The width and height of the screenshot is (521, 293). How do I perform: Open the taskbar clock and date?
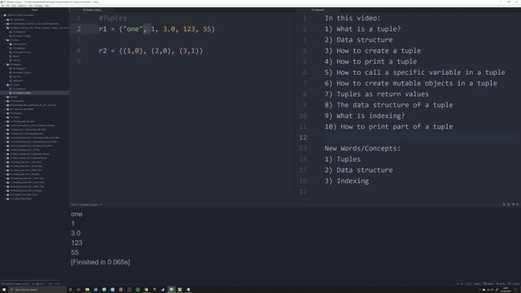pyautogui.click(x=506, y=290)
